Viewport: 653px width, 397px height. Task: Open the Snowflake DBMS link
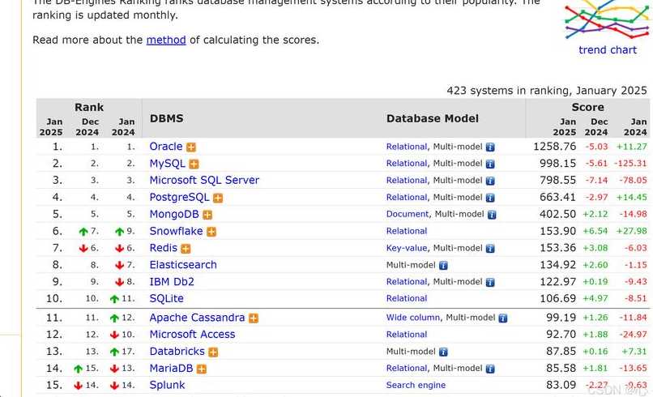(176, 231)
